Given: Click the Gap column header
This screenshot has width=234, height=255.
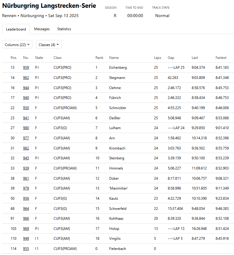Looking at the screenshot, I should point(171,58).
